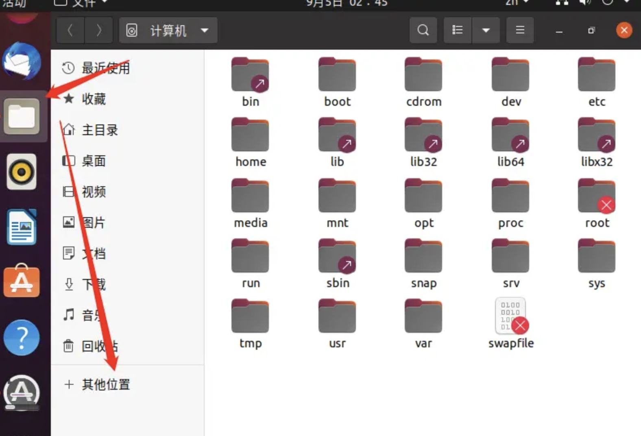Select the etc folder
Image resolution: width=641 pixels, height=436 pixels.
[596, 75]
